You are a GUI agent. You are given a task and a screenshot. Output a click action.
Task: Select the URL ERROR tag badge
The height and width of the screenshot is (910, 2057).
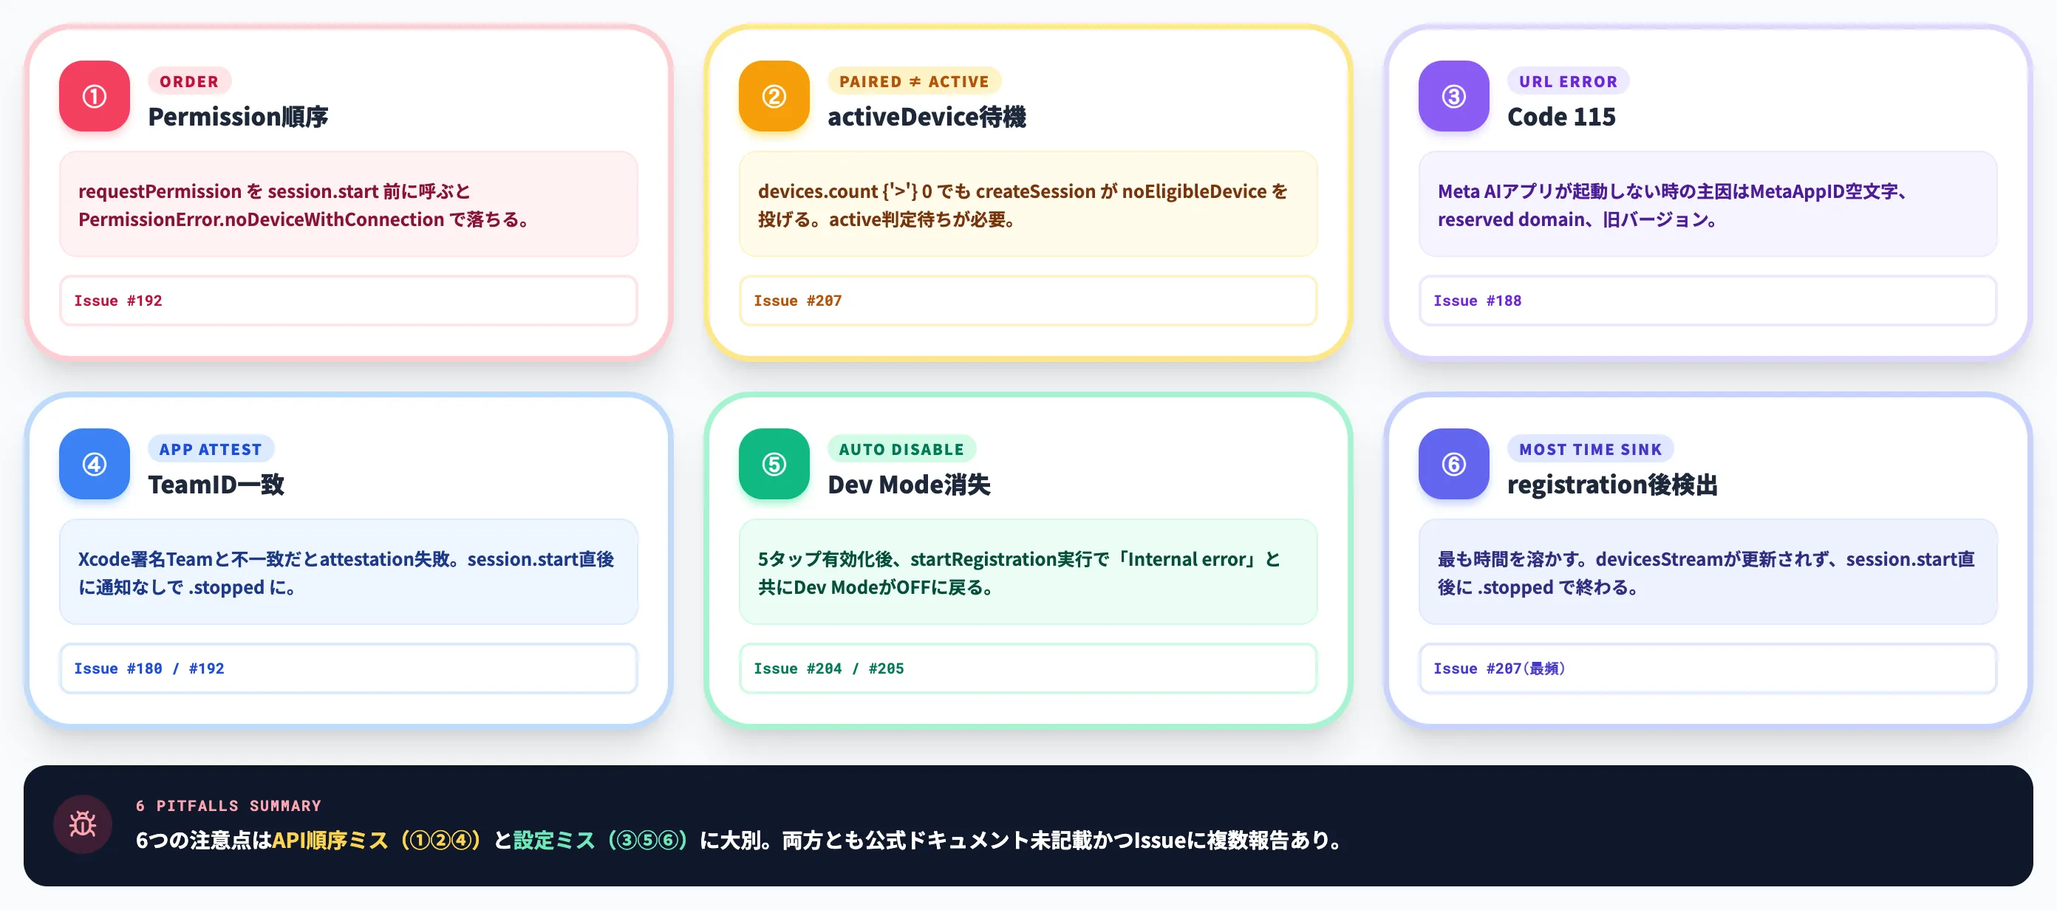coord(1569,81)
